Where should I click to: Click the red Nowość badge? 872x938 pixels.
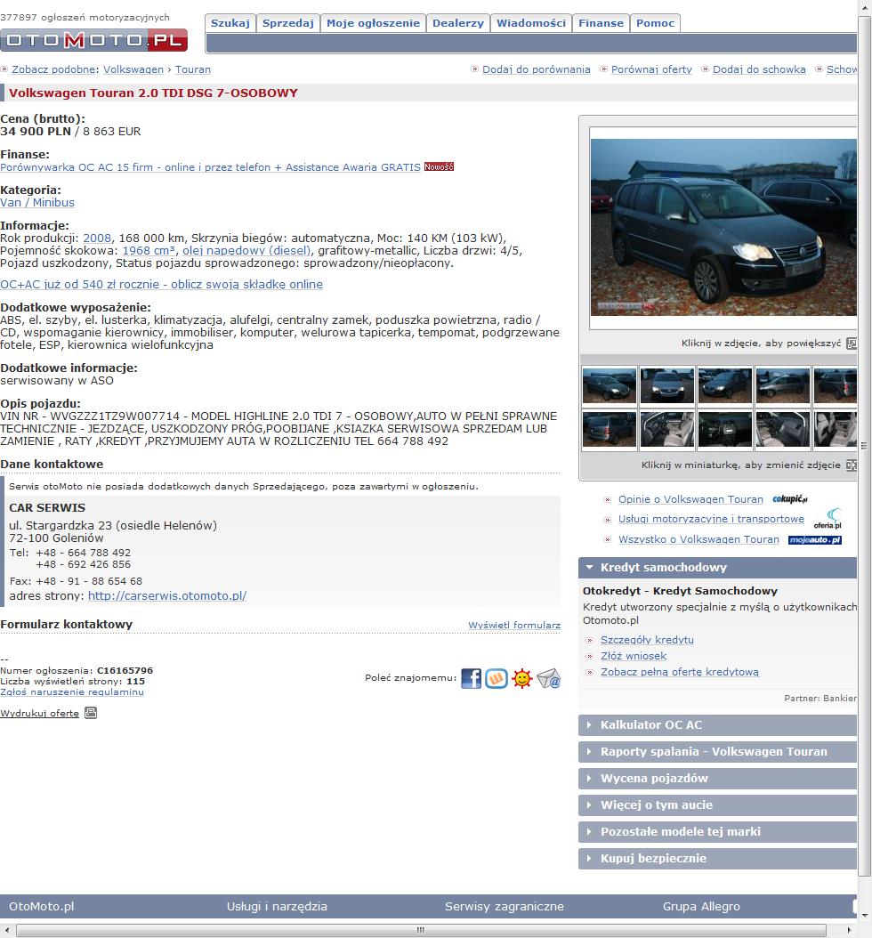(x=439, y=167)
